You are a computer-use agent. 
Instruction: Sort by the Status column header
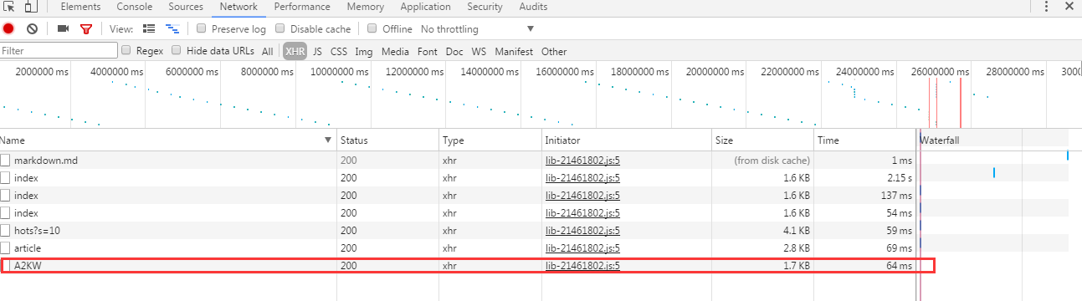pyautogui.click(x=387, y=140)
